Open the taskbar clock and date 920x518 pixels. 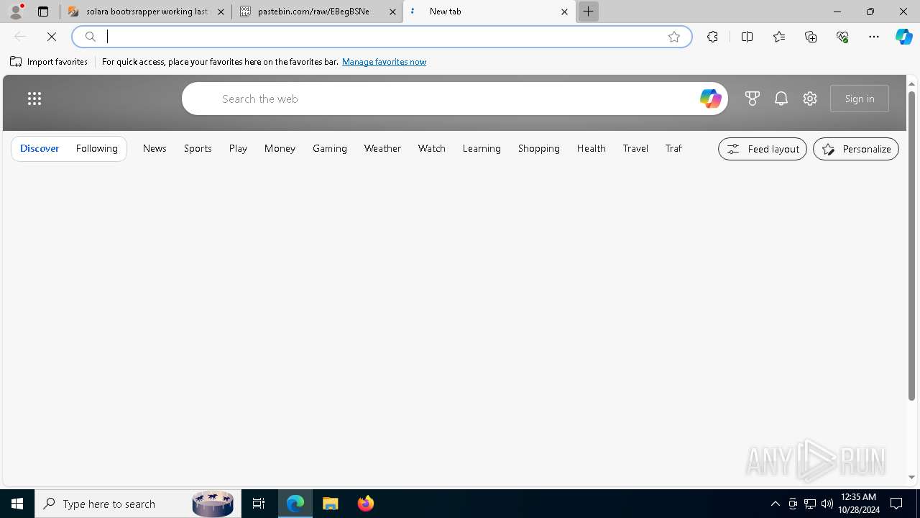[859, 504]
